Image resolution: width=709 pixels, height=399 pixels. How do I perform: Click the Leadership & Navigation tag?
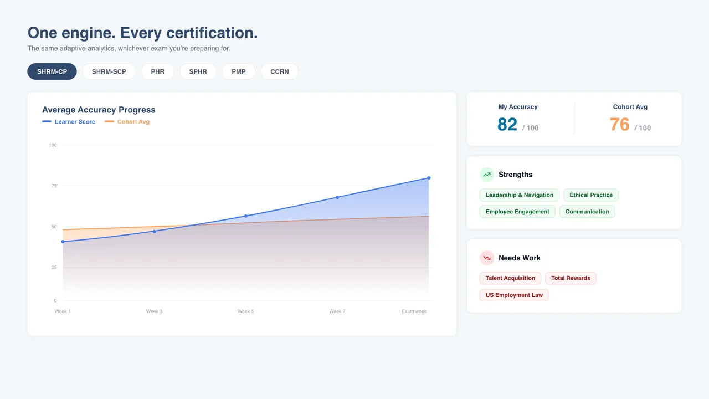520,195
